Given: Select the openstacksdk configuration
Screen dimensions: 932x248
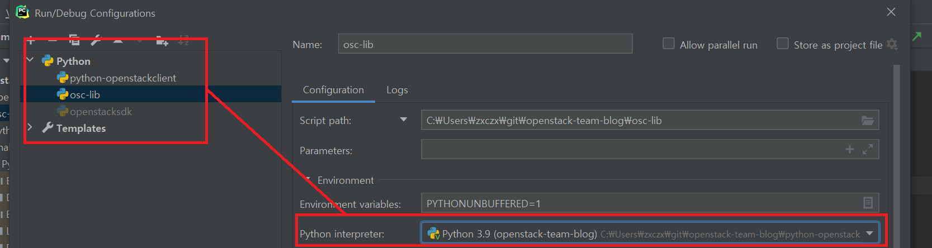Looking at the screenshot, I should (101, 112).
